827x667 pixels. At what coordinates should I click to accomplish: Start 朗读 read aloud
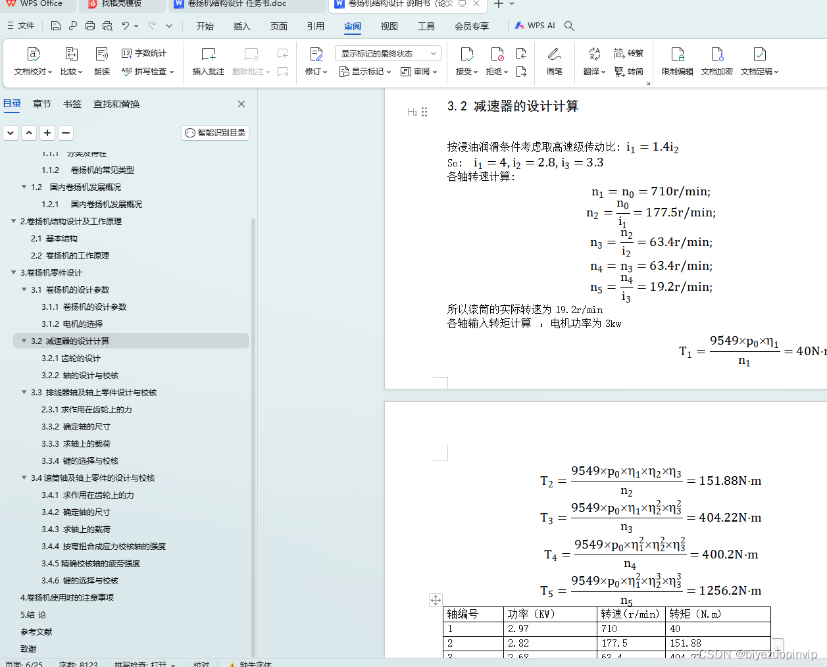[102, 61]
